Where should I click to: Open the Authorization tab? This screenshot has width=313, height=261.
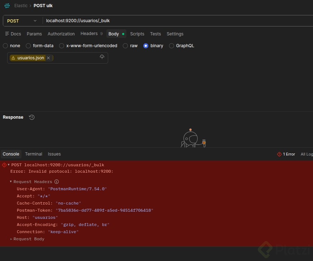pyautogui.click(x=61, y=34)
